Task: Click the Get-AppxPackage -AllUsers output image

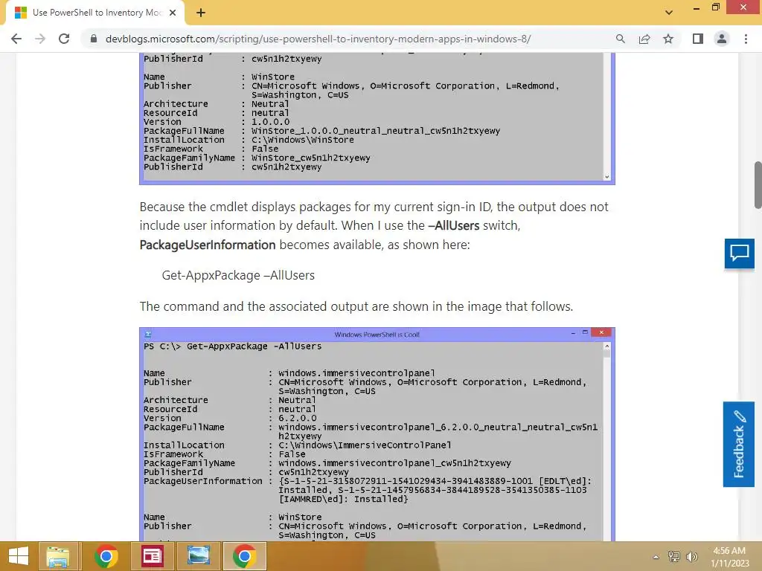Action: [x=377, y=434]
